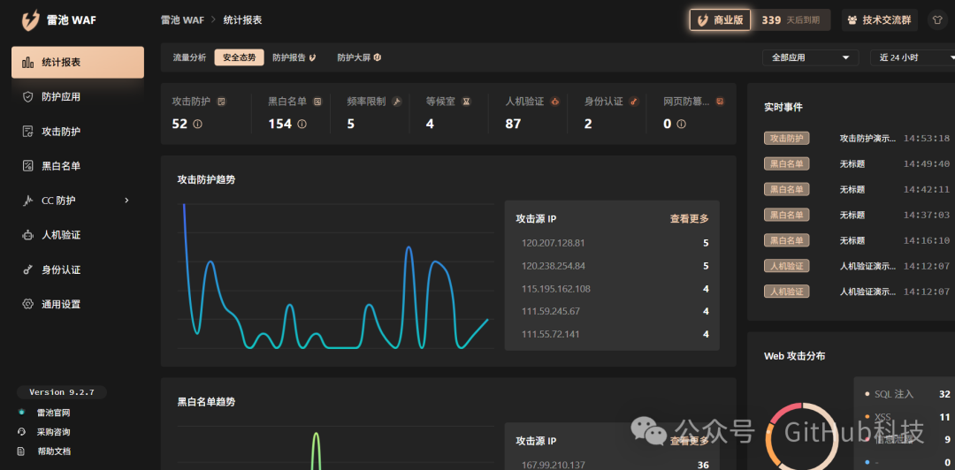Open 防护应用 shield icon in sidebar
The width and height of the screenshot is (955, 470).
27,97
